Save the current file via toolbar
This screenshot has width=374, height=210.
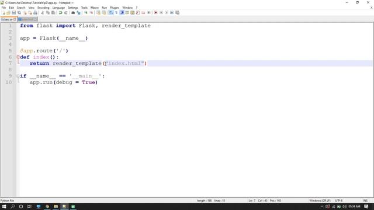pyautogui.click(x=14, y=13)
